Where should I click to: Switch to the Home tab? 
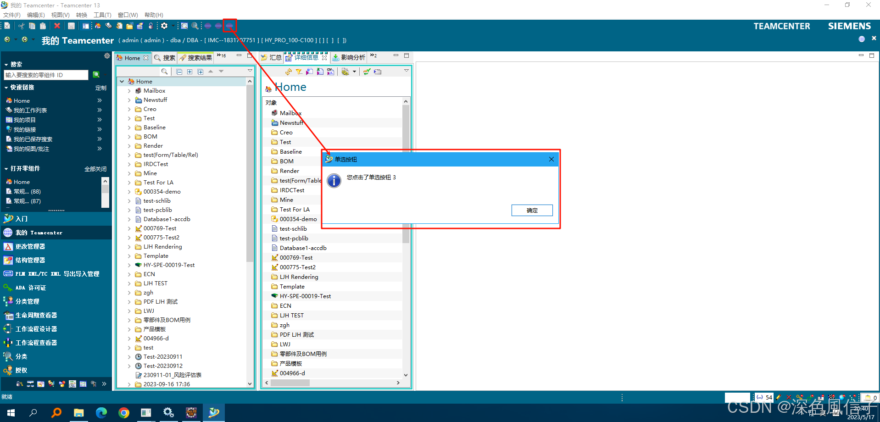click(x=132, y=58)
